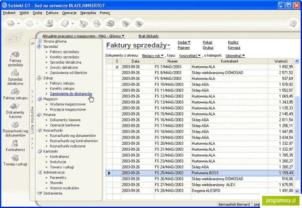Image resolution: width=302 pixels, height=208 pixels.
Task: Select invoice row FS 7/MAG/2003
Action: [x=200, y=67]
